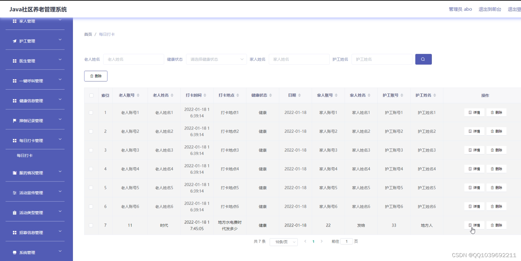Click the grid icon beside 医生管理
Image resolution: width=521 pixels, height=261 pixels.
pos(14,61)
